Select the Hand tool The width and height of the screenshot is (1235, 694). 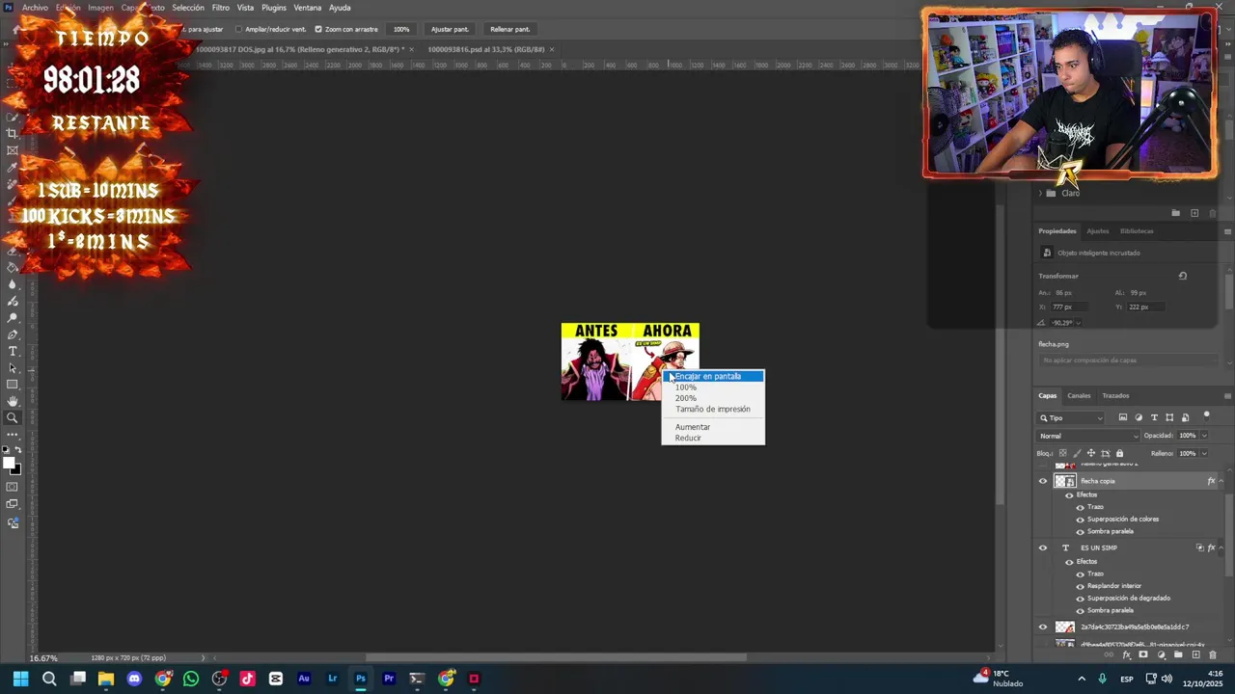point(13,402)
